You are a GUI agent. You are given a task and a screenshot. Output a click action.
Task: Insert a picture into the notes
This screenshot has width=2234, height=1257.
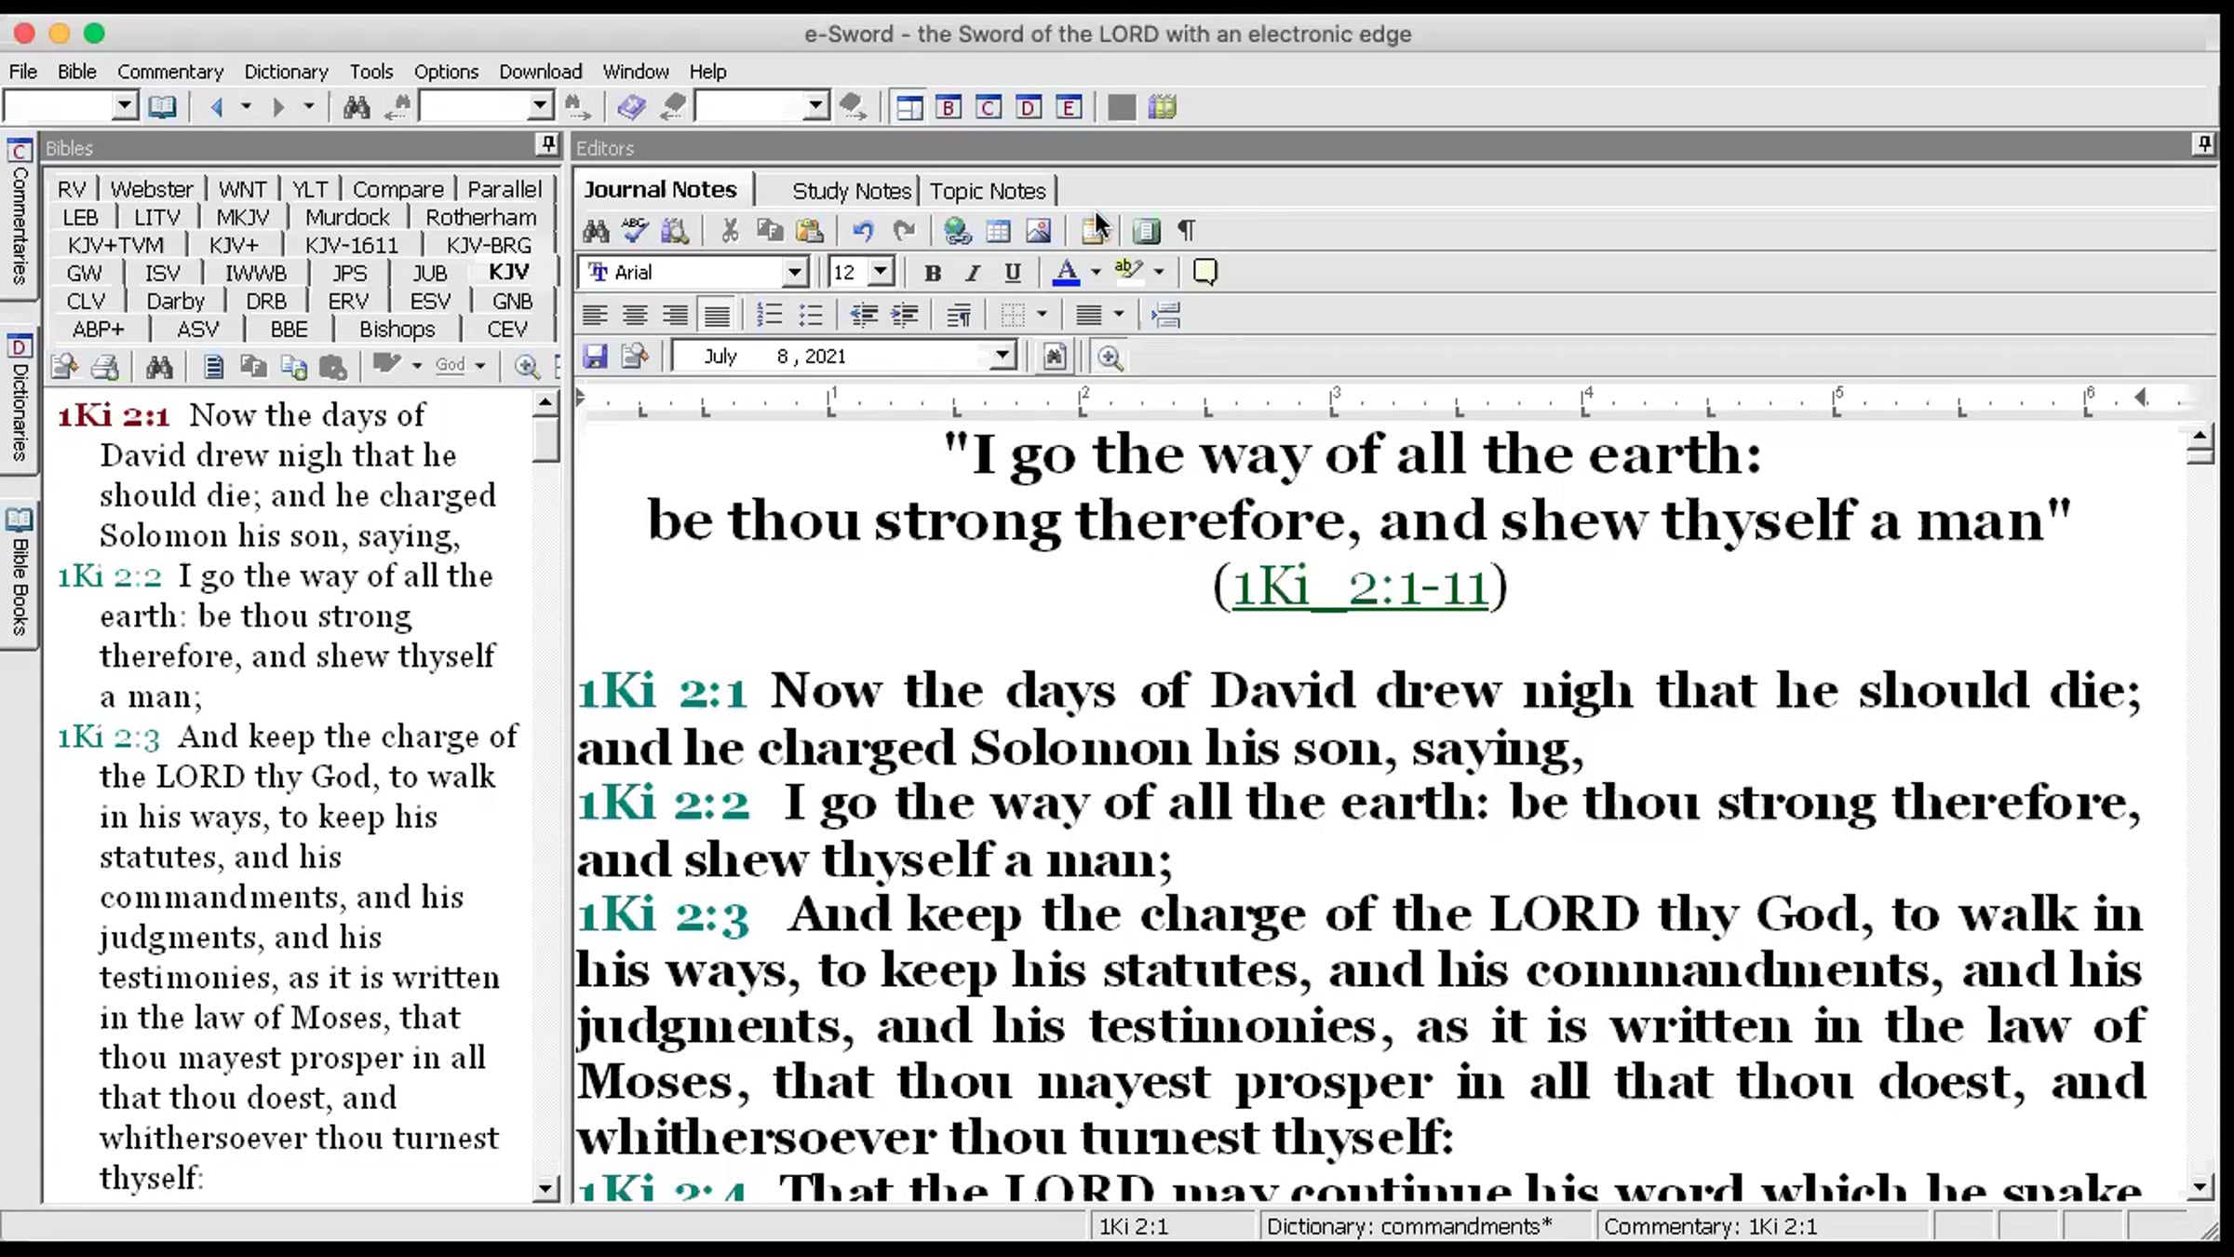pyautogui.click(x=1038, y=230)
